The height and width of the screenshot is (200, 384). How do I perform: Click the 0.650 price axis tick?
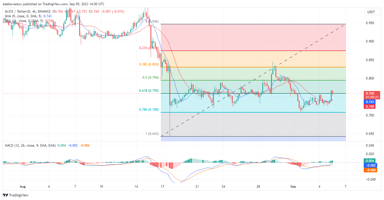click(370, 134)
